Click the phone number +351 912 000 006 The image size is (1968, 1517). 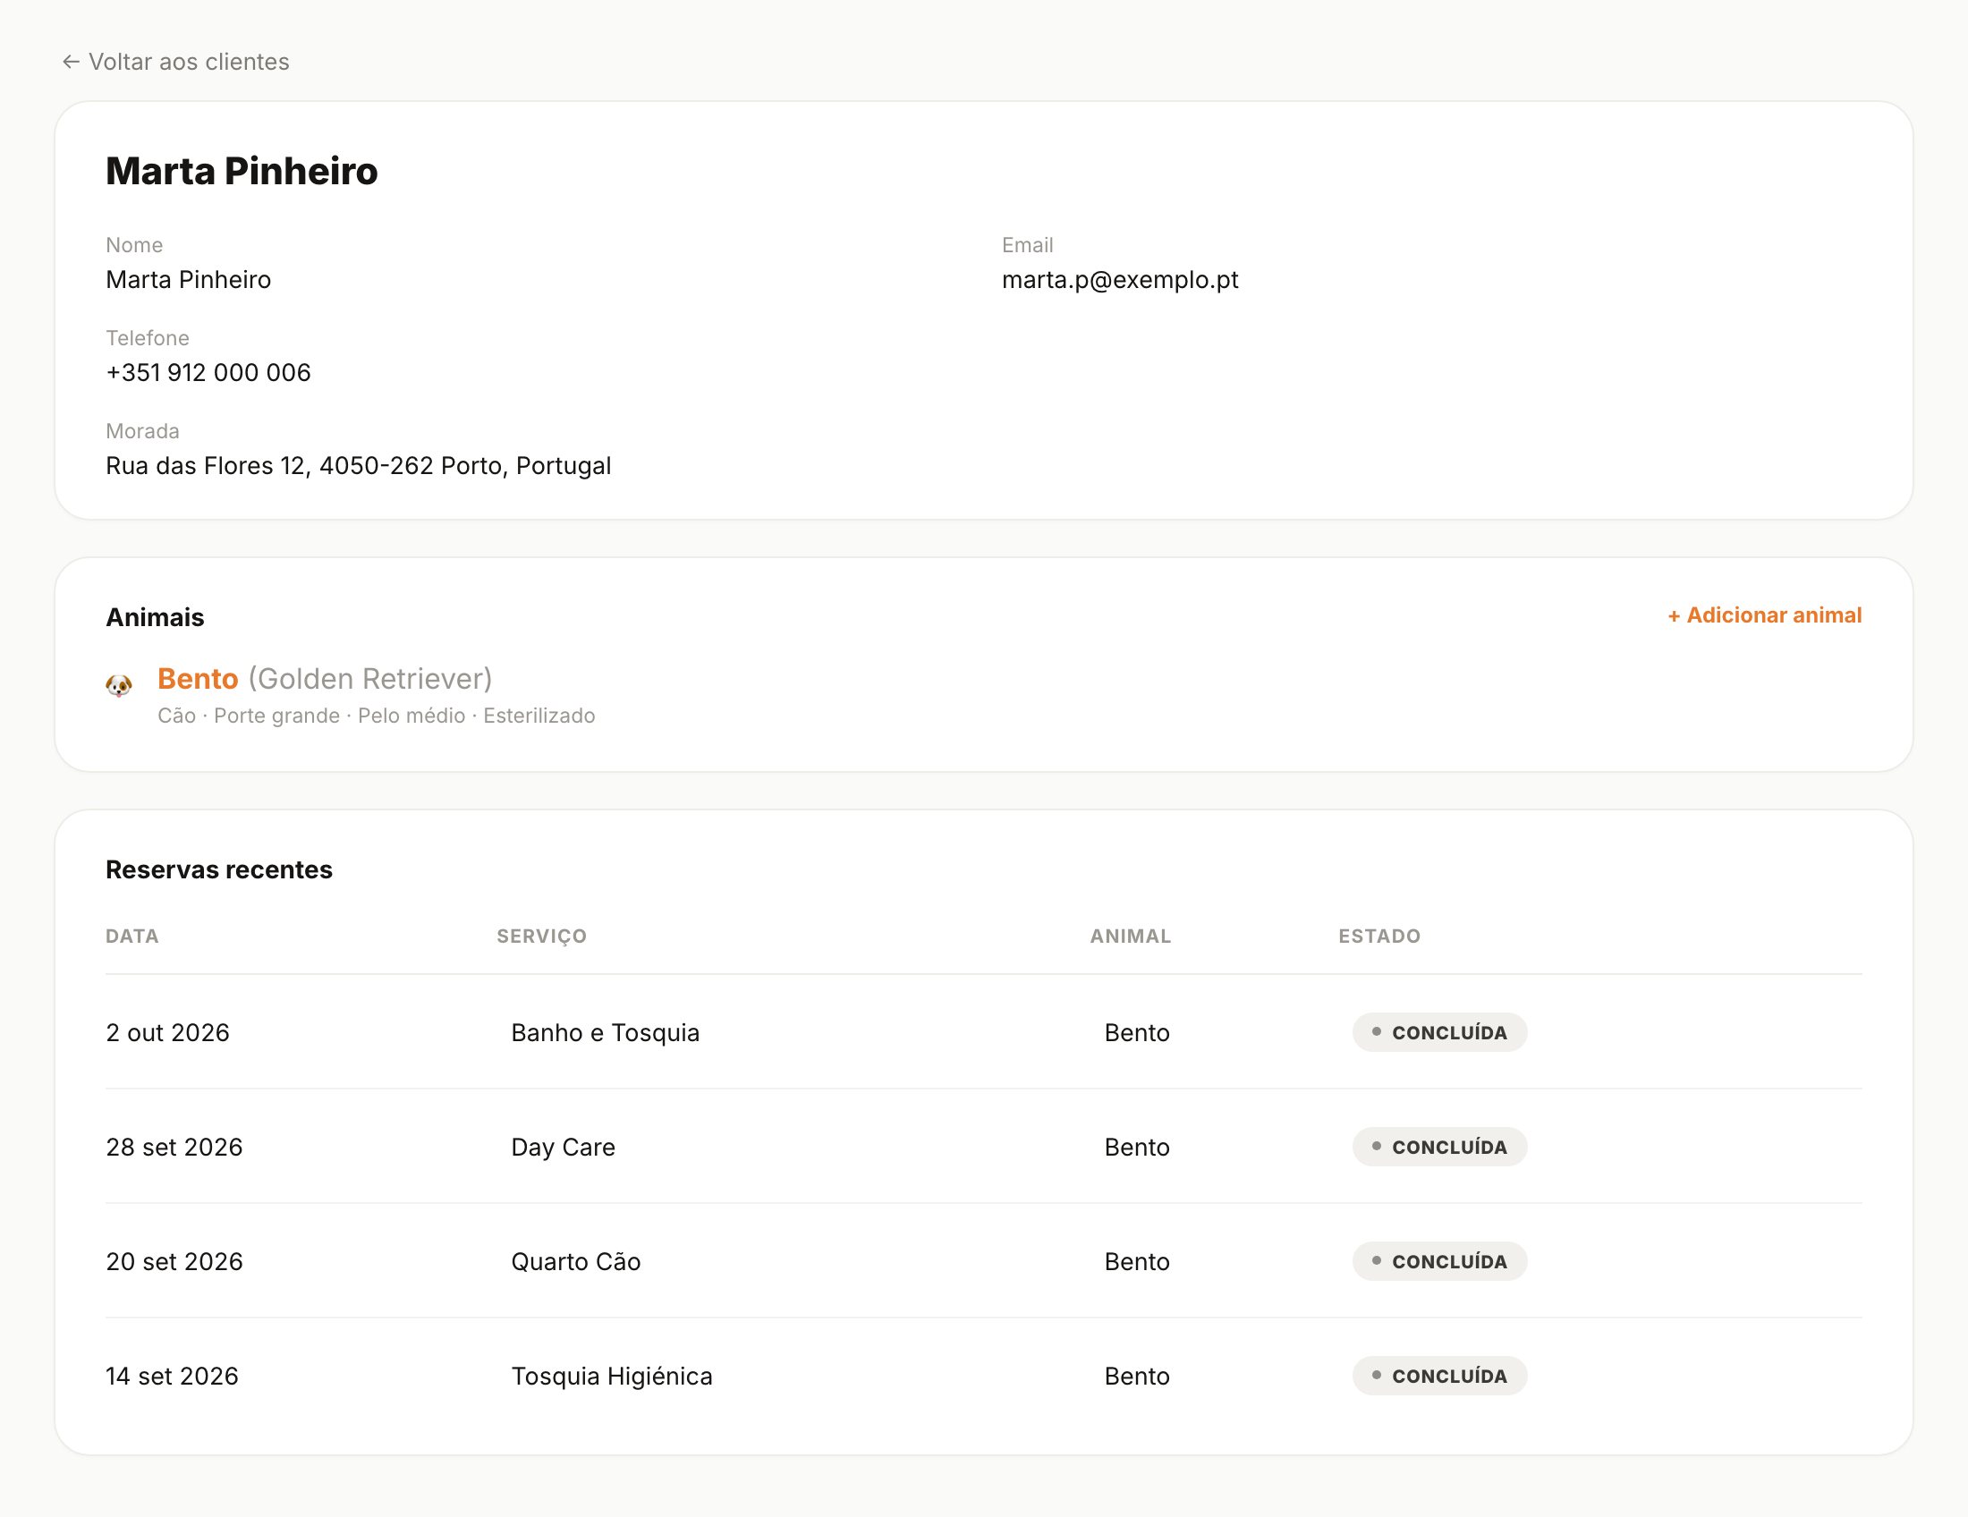(208, 373)
